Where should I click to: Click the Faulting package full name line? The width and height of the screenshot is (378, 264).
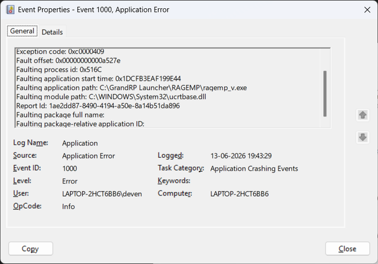tap(60, 115)
